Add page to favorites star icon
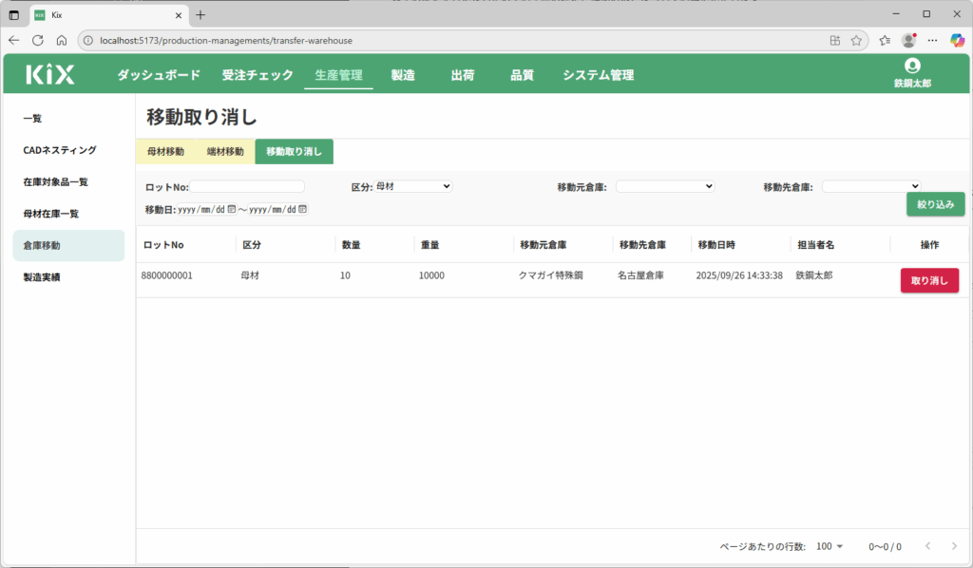This screenshot has width=973, height=568. click(856, 41)
